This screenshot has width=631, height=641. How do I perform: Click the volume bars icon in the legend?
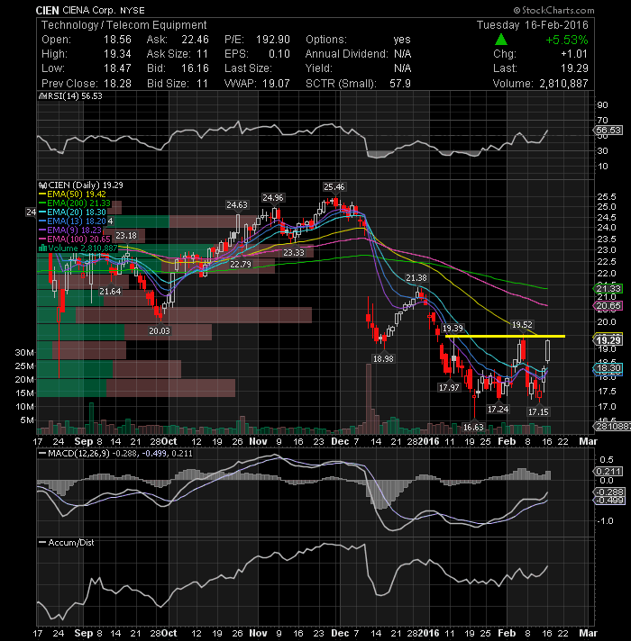(42, 248)
